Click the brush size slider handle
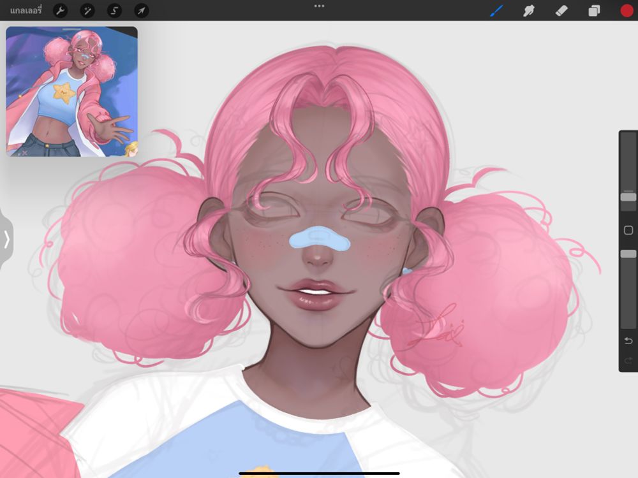Image resolution: width=638 pixels, height=478 pixels. [628, 197]
